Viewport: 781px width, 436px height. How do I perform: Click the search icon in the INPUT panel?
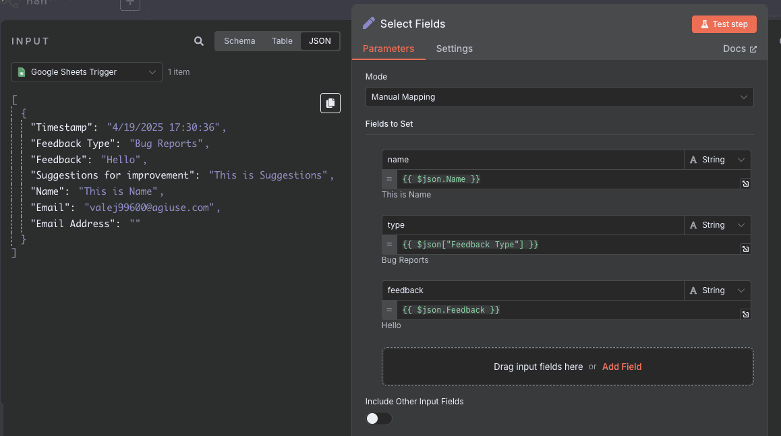[198, 40]
